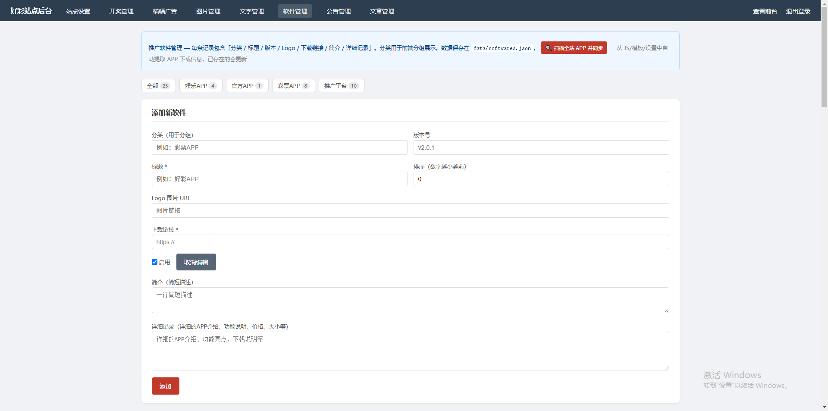
Task: Click the red 添加 button
Action: (166, 386)
